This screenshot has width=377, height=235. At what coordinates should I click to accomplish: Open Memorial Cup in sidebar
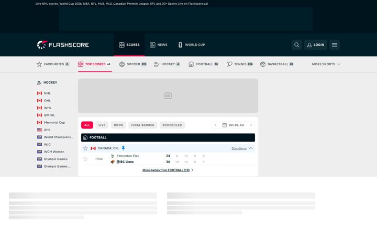pyautogui.click(x=54, y=123)
